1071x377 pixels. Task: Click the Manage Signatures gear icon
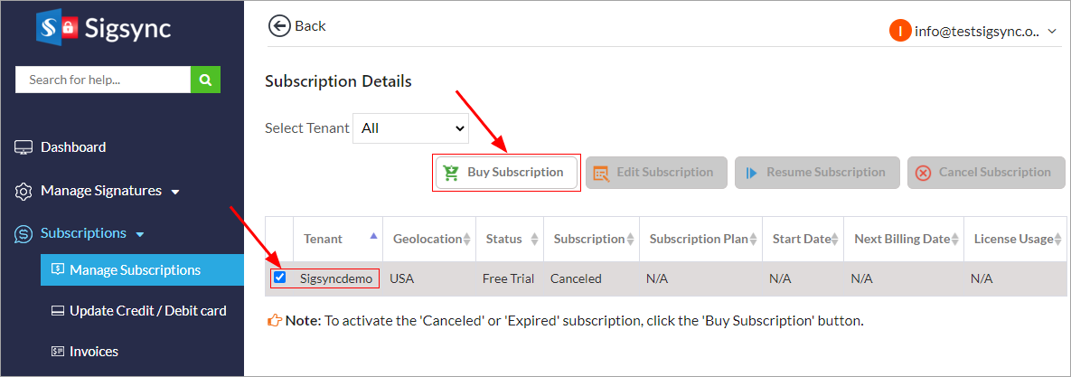point(23,192)
